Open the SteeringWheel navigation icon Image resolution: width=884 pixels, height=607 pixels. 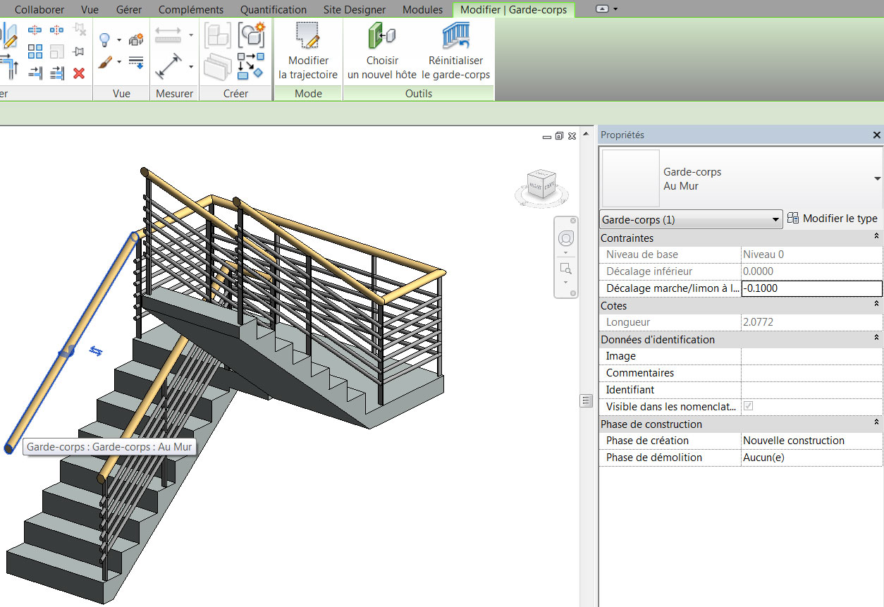tap(566, 238)
